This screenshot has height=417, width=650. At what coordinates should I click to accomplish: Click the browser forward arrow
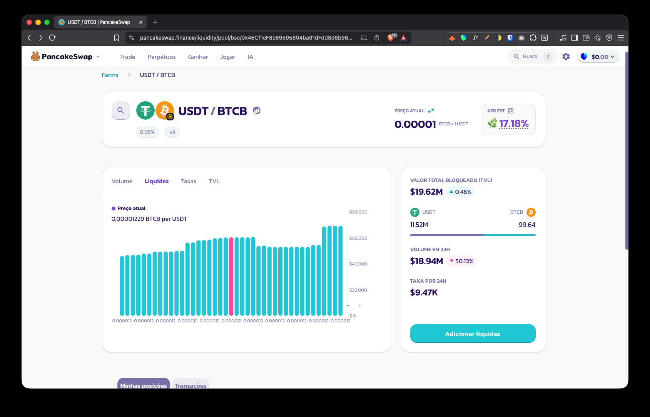click(x=41, y=38)
